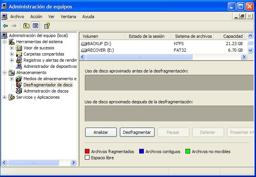The height and width of the screenshot is (177, 256).
Task: Open the Archivo menu
Action: click(17, 17)
